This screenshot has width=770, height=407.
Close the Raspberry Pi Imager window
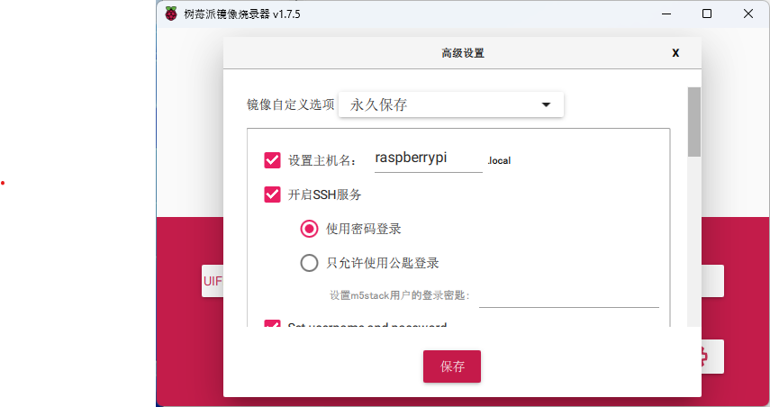[x=747, y=14]
